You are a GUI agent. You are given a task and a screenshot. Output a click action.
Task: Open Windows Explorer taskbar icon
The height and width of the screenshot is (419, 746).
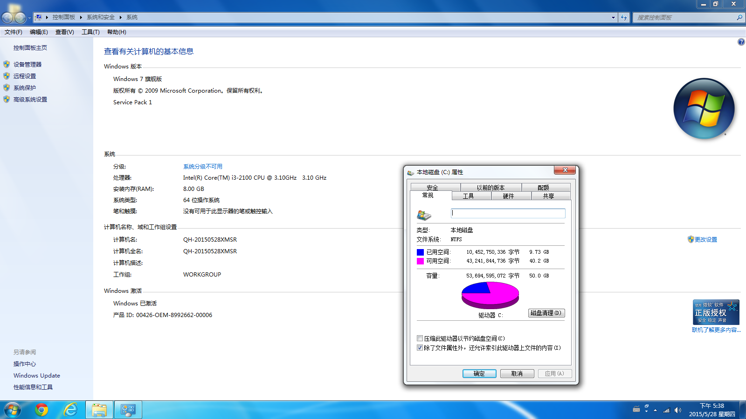pyautogui.click(x=99, y=410)
